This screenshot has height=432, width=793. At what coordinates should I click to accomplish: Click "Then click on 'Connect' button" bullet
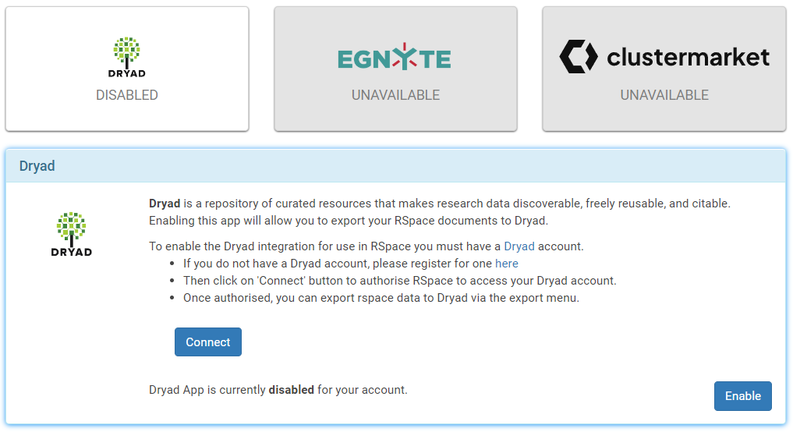tap(400, 281)
